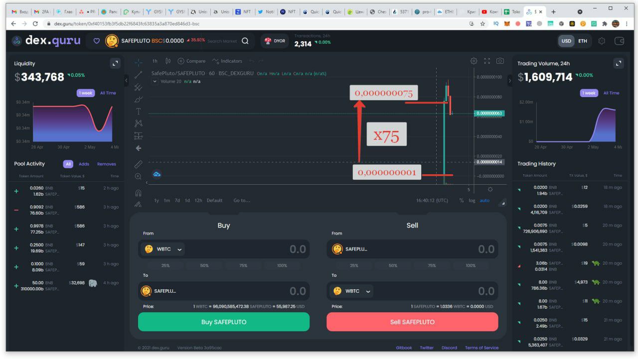The image size is (638, 359).
Task: Open candlestick chart style selector
Action: click(x=168, y=61)
